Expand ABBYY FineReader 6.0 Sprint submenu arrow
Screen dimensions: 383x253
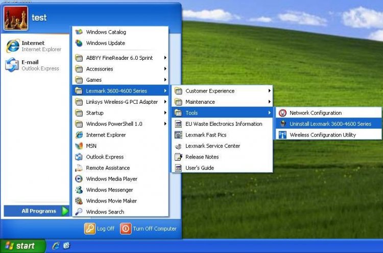point(165,58)
